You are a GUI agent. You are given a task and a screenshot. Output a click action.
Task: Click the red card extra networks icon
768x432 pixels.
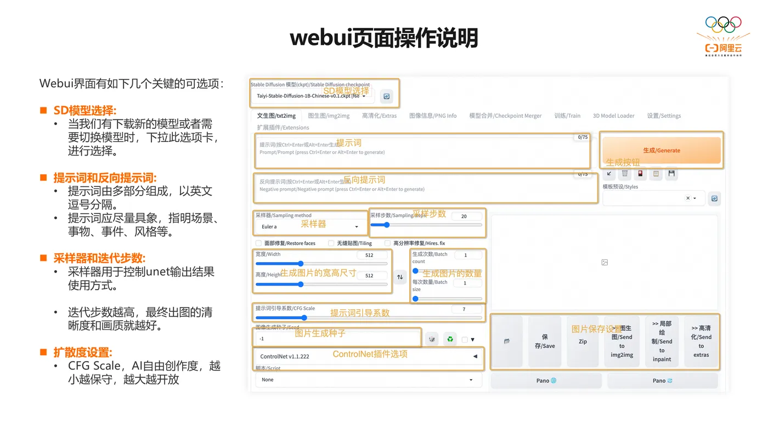tap(640, 174)
